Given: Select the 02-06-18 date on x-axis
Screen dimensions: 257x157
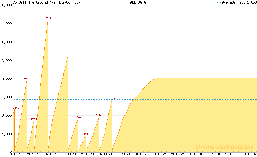Looking at the screenshot, I should point(52,154).
